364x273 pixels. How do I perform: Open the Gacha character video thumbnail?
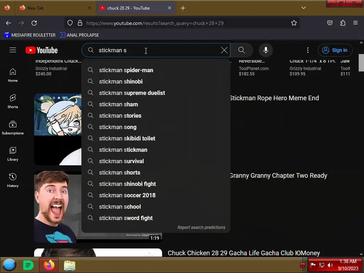(x=58, y=129)
